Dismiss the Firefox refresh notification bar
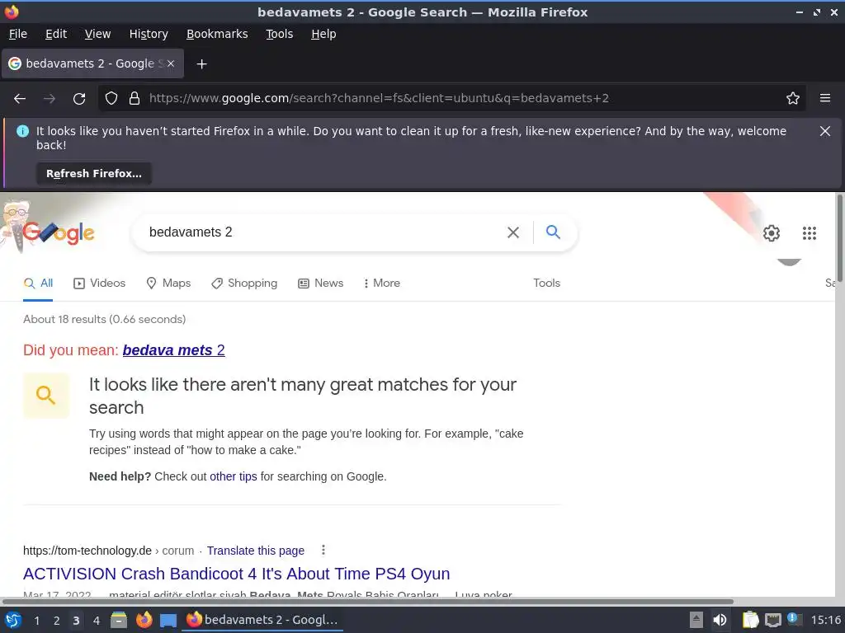 click(x=825, y=131)
